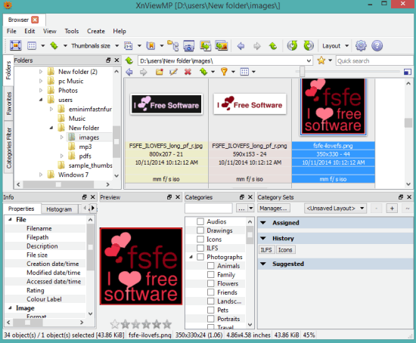The width and height of the screenshot is (416, 343).
Task: Click the fullscreen view toolbar icon
Action: coord(16,45)
